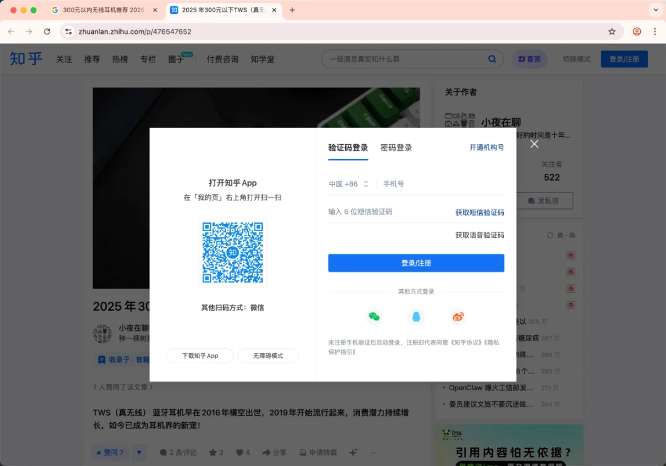The height and width of the screenshot is (466, 666).
Task: Open the "..." more options icon
Action: pyautogui.click(x=374, y=452)
